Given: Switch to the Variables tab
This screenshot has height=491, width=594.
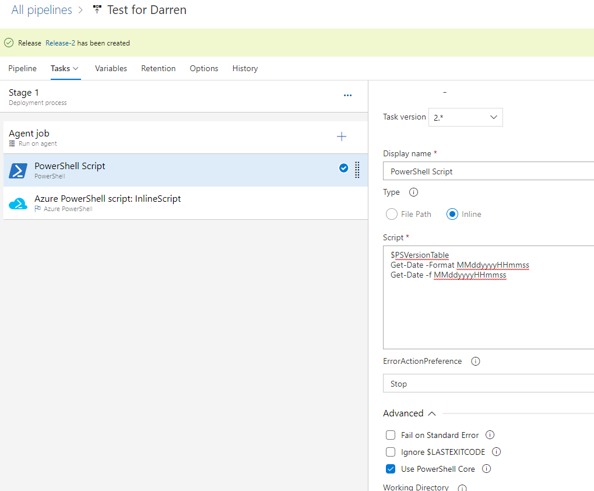Looking at the screenshot, I should pyautogui.click(x=111, y=68).
